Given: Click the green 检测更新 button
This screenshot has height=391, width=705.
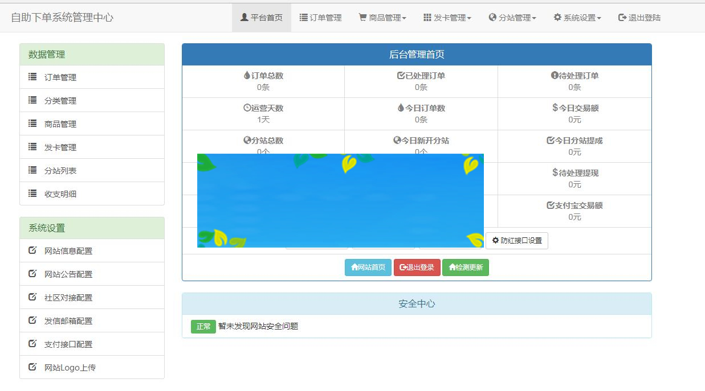Looking at the screenshot, I should [x=466, y=267].
